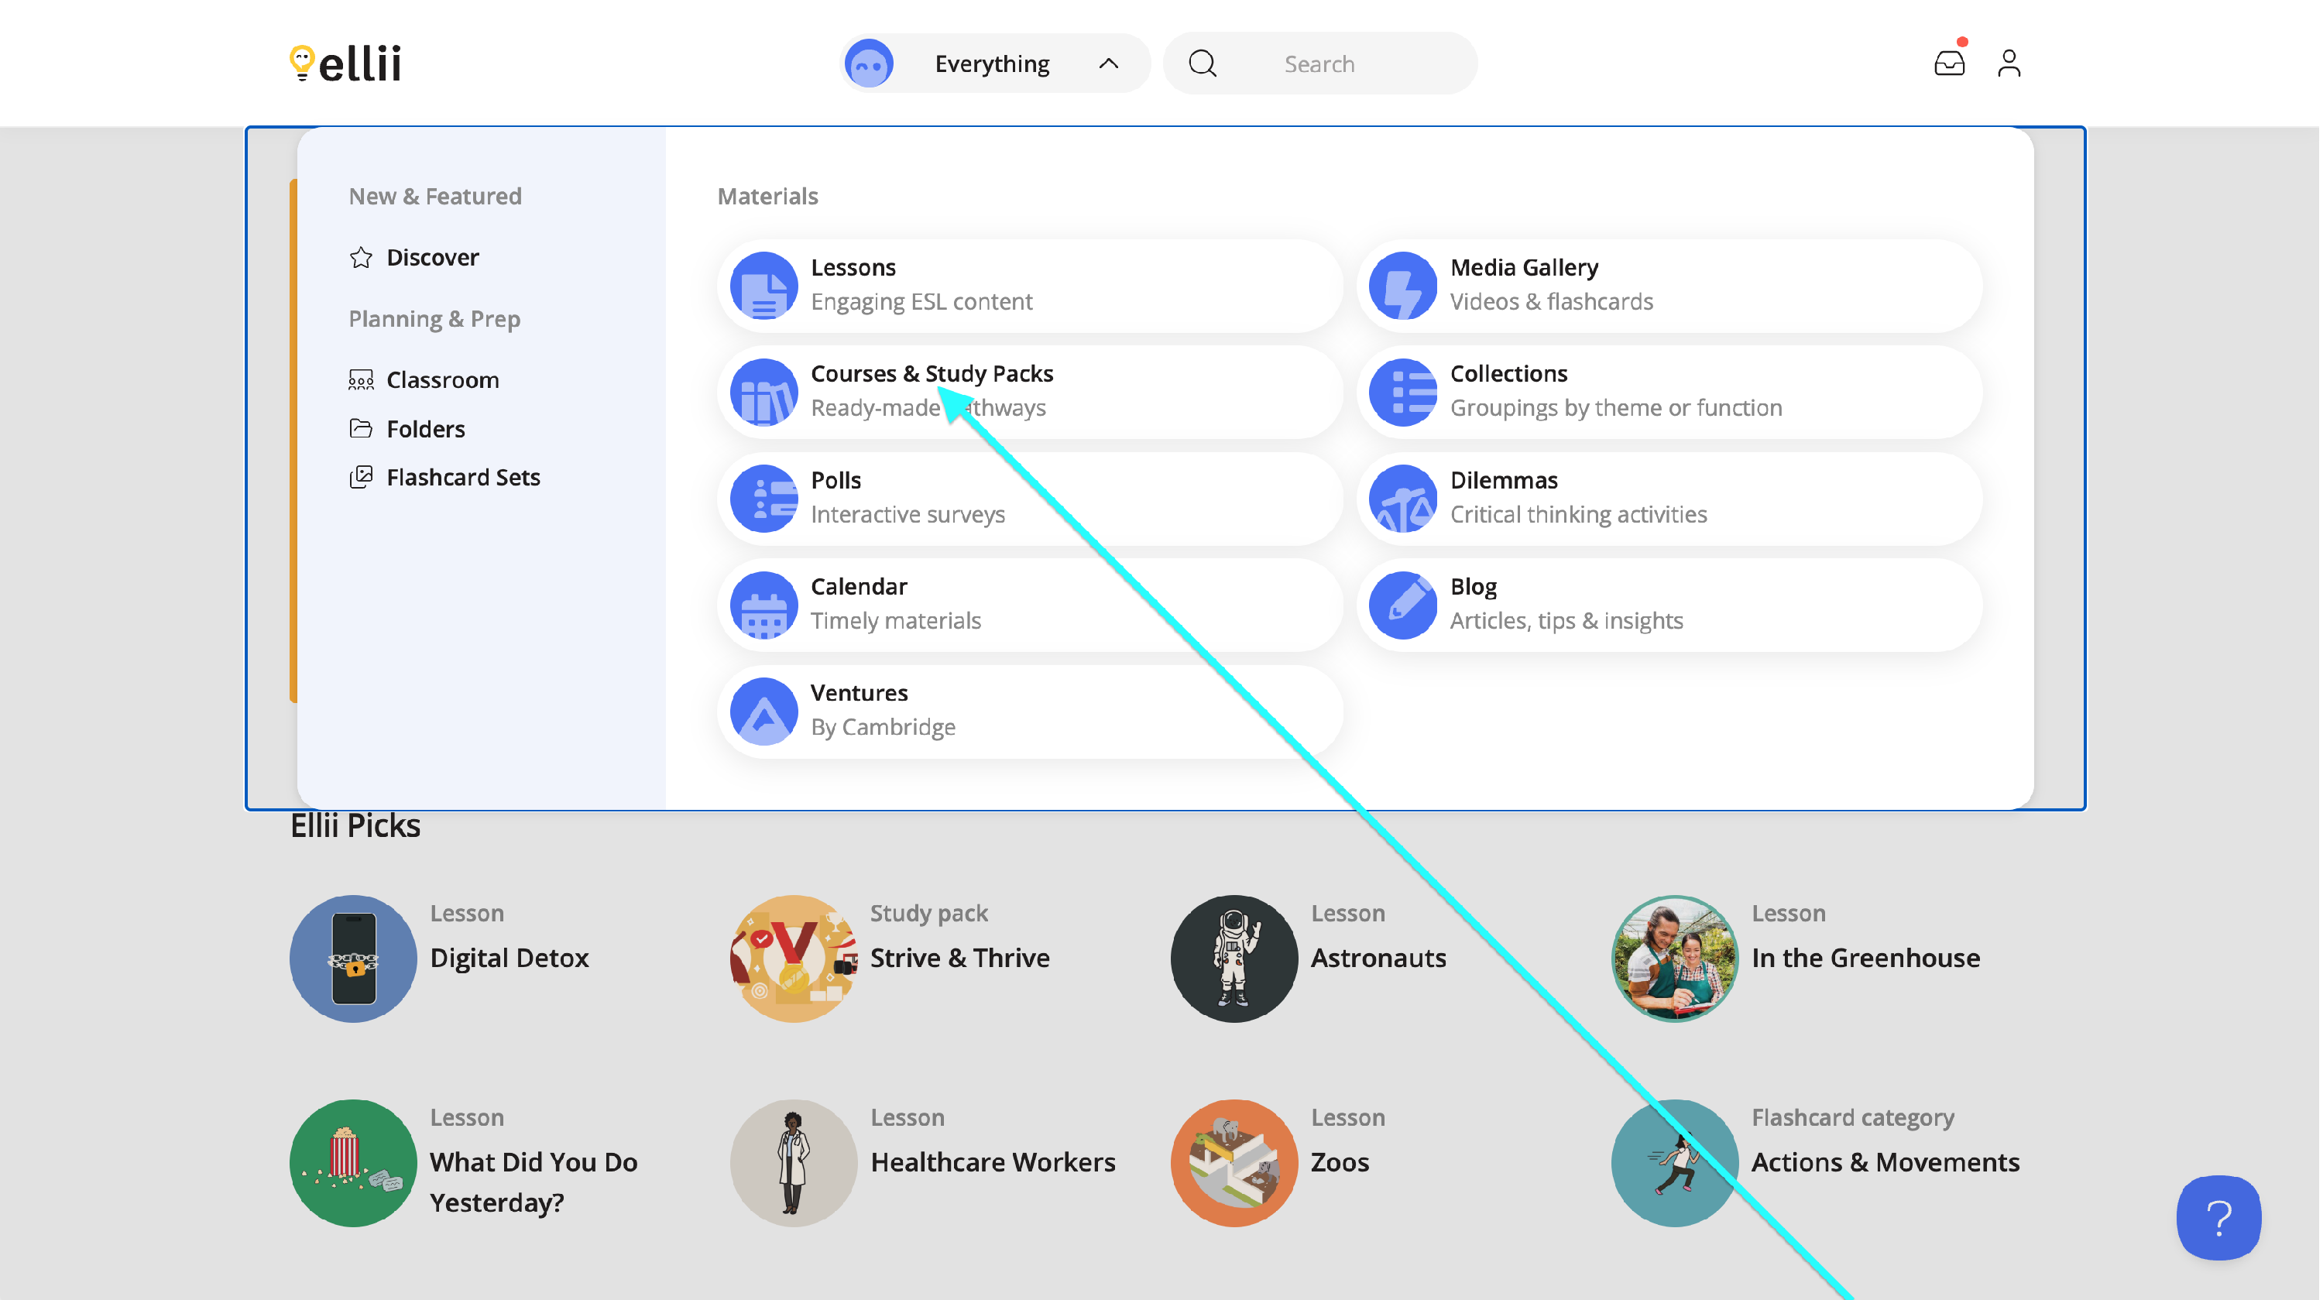Screen dimensions: 2323x1300
Task: Click the inbox notifications icon
Action: 1950,63
